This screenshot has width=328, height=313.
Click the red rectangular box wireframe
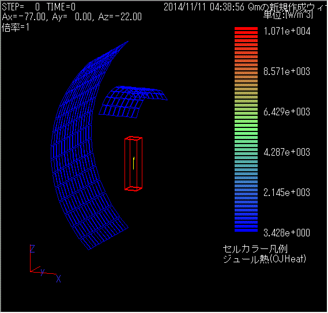[134, 164]
